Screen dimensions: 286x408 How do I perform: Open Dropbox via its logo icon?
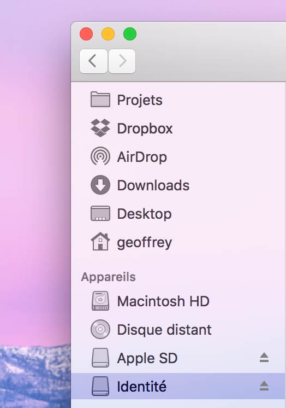pos(100,128)
